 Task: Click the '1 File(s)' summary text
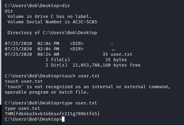[x=58, y=60]
